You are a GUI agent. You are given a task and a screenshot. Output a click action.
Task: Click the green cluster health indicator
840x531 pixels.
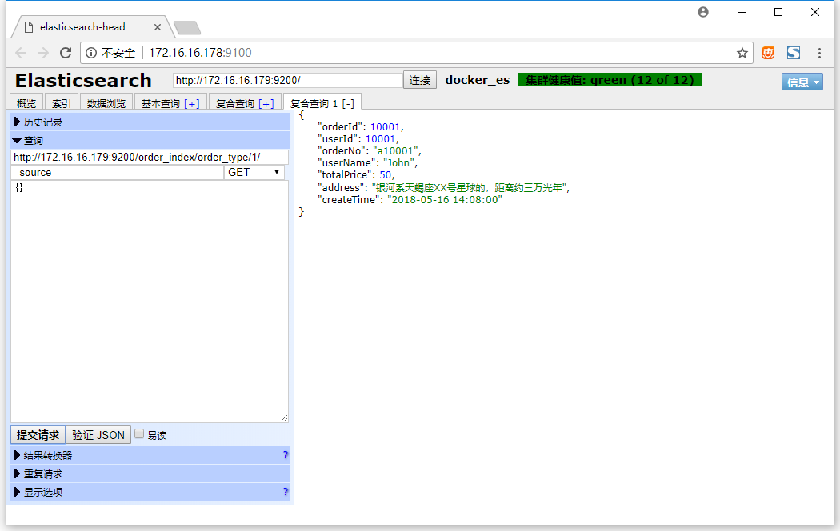coord(609,80)
